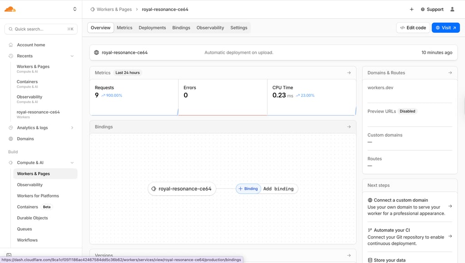Click Workers & Pages breadcrumb link
The width and height of the screenshot is (465, 263).
click(114, 10)
